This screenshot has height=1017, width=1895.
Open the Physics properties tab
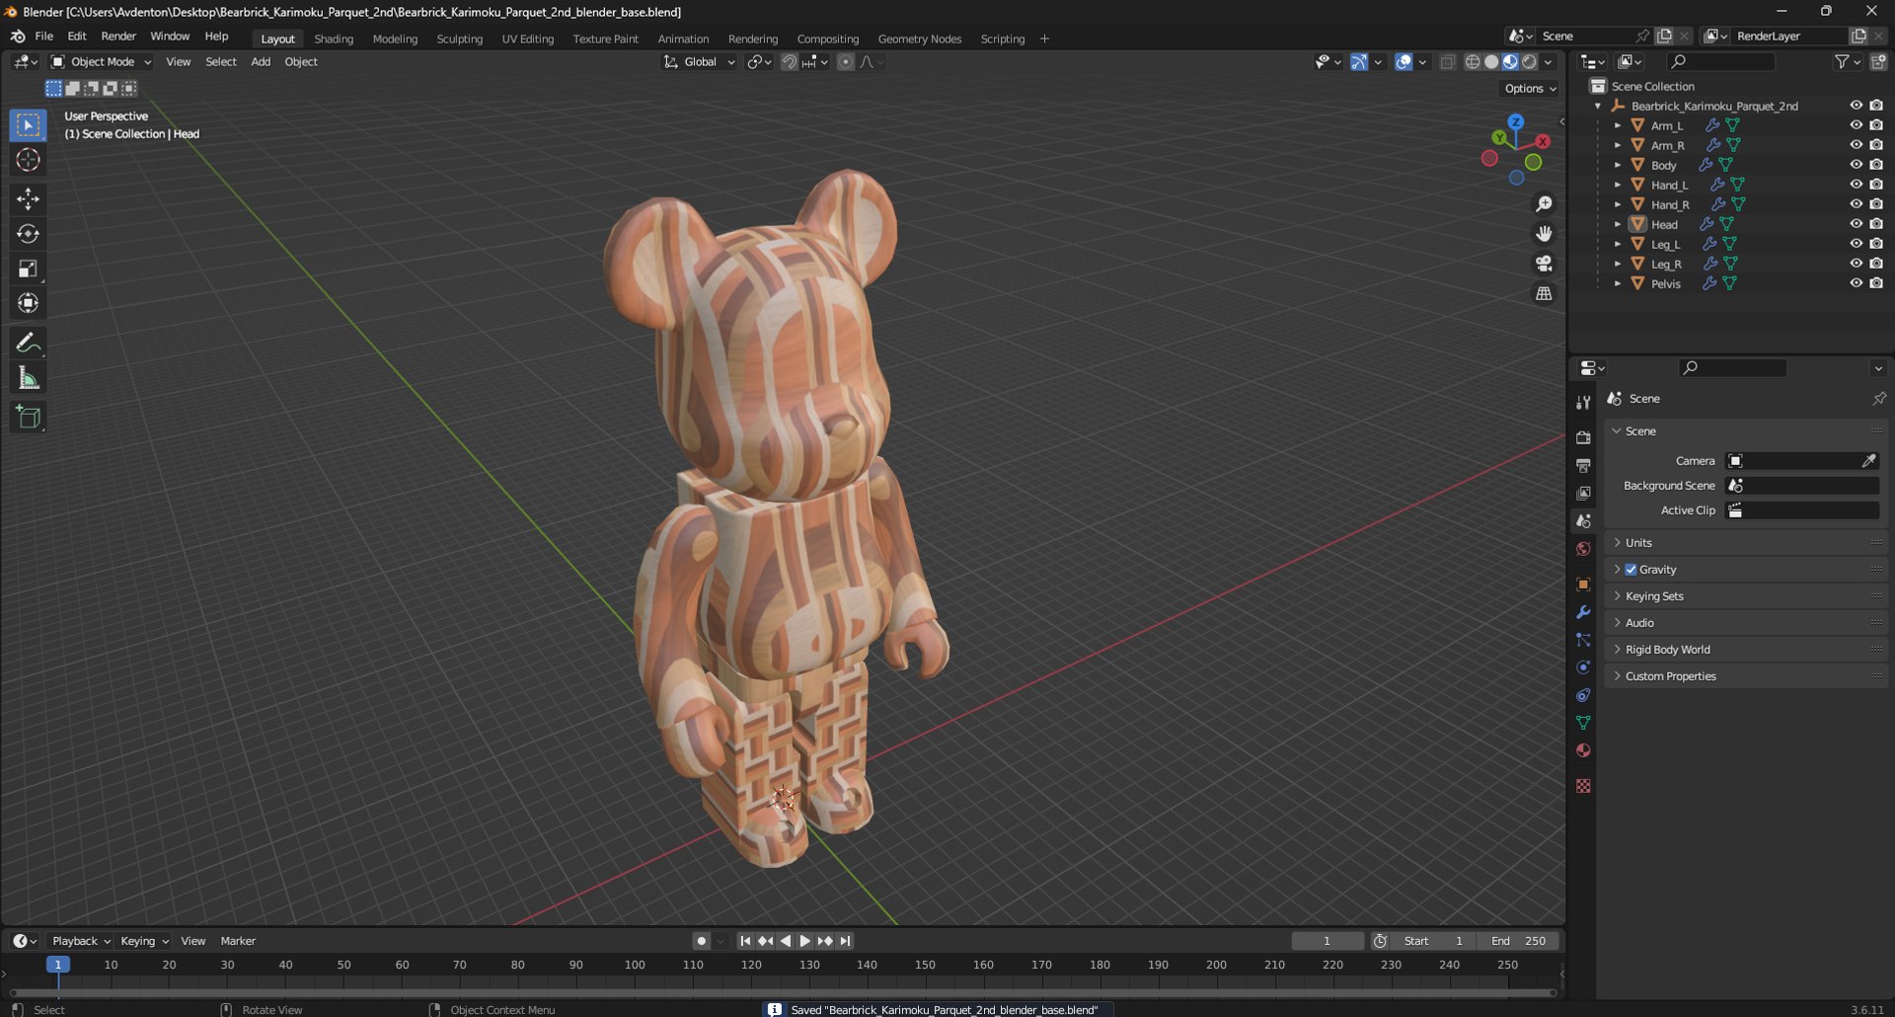(x=1583, y=667)
